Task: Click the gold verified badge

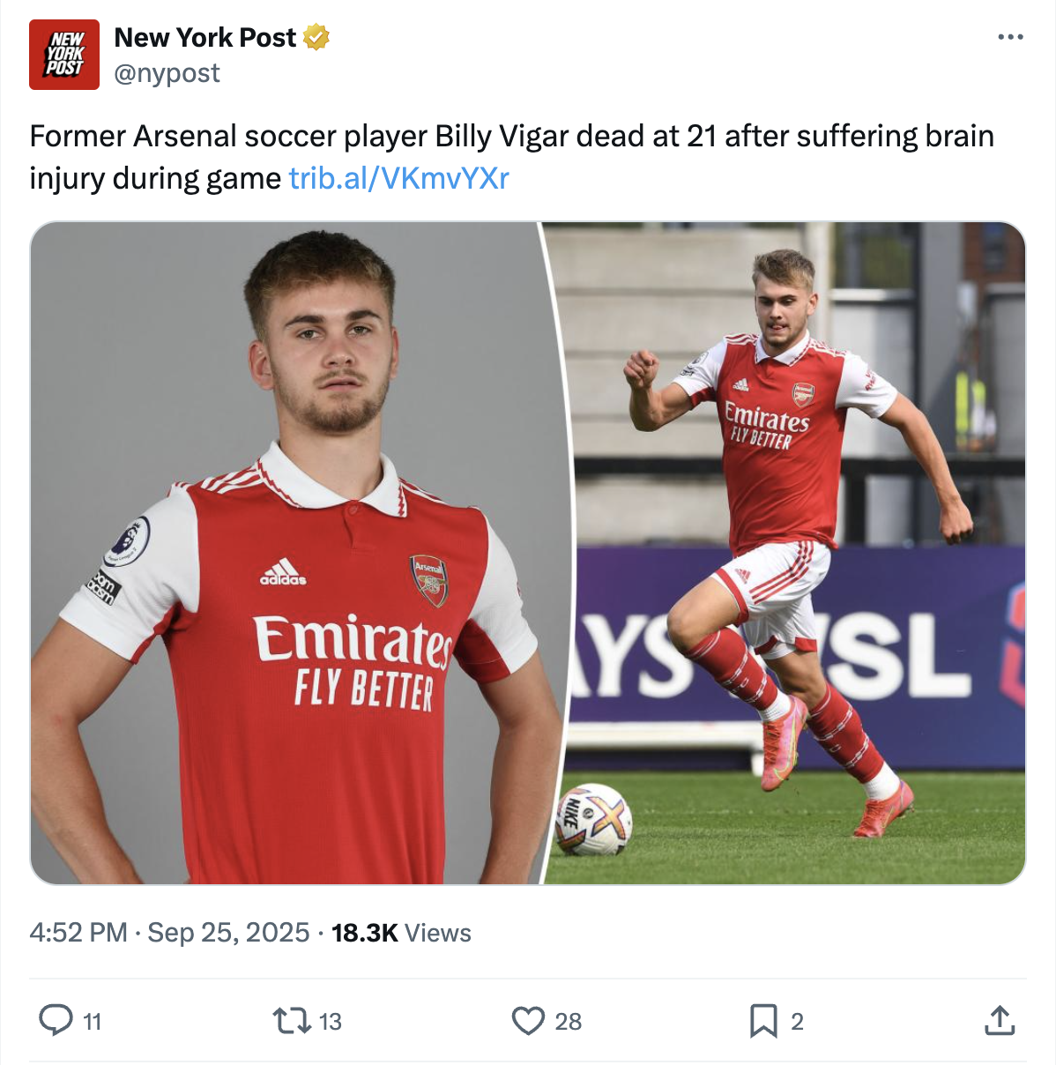Action: click(316, 37)
